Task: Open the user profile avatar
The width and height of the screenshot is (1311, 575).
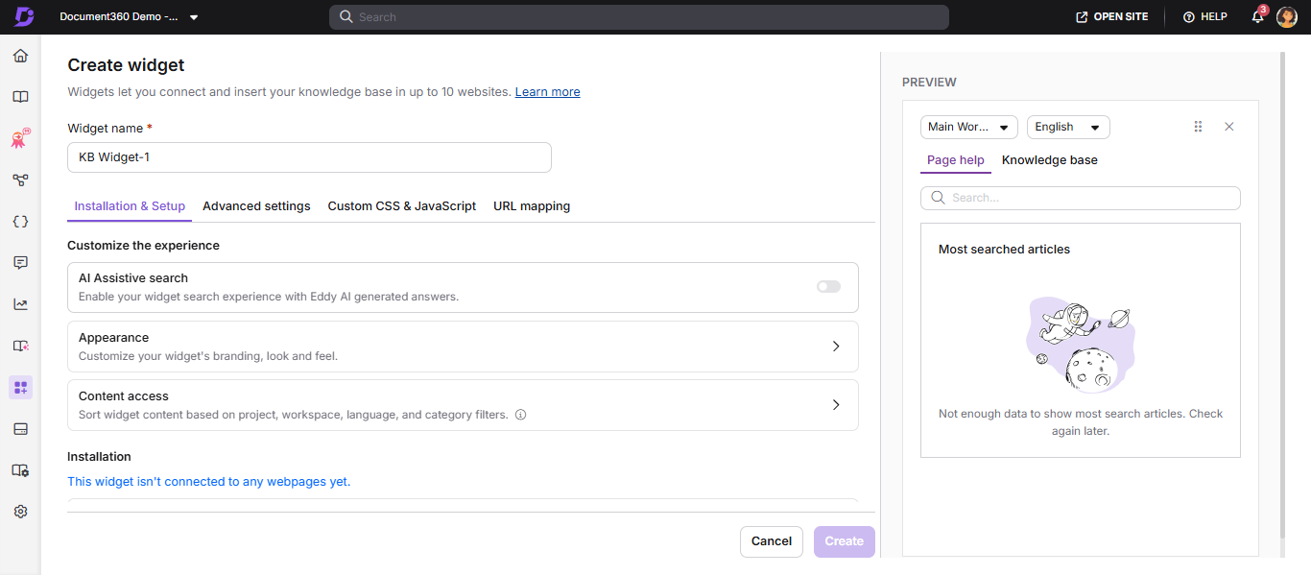Action: [1287, 17]
